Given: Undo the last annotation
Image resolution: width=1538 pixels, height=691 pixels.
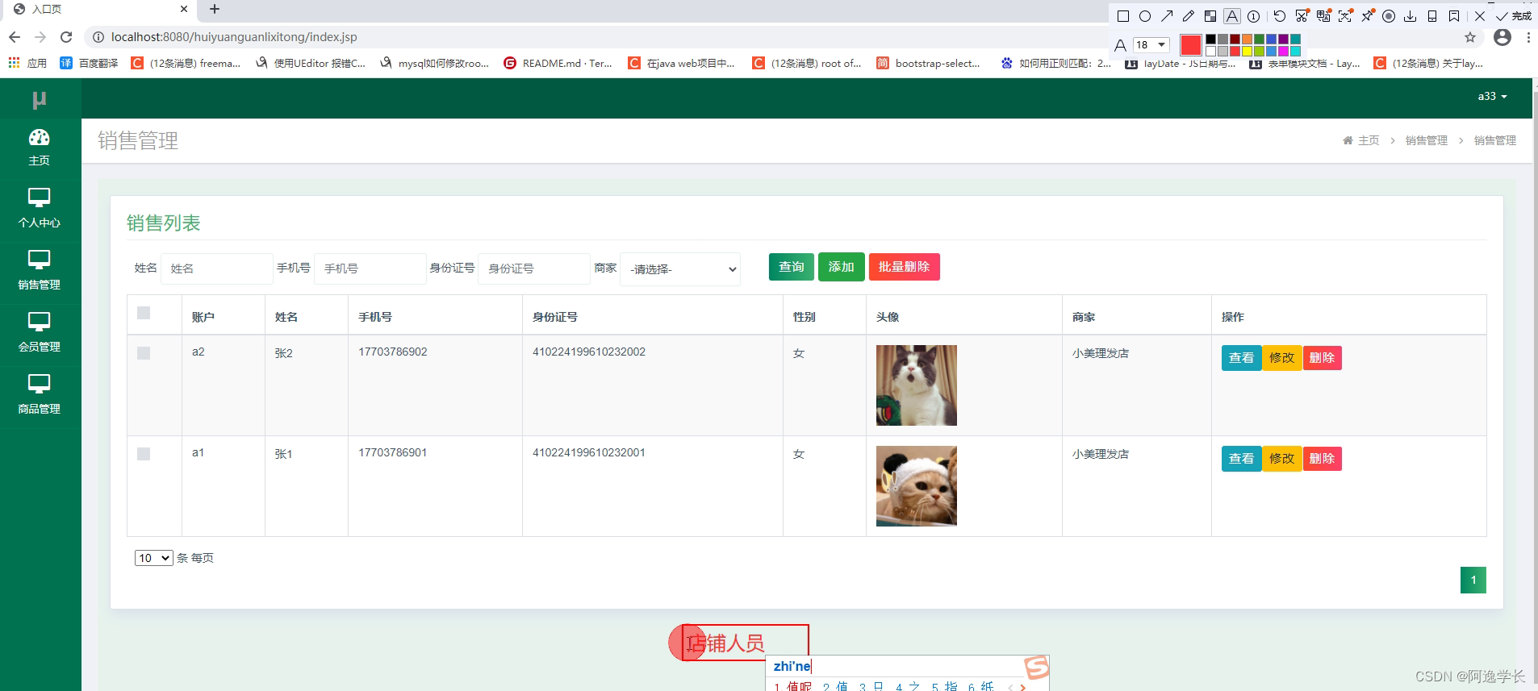Looking at the screenshot, I should click(x=1280, y=16).
